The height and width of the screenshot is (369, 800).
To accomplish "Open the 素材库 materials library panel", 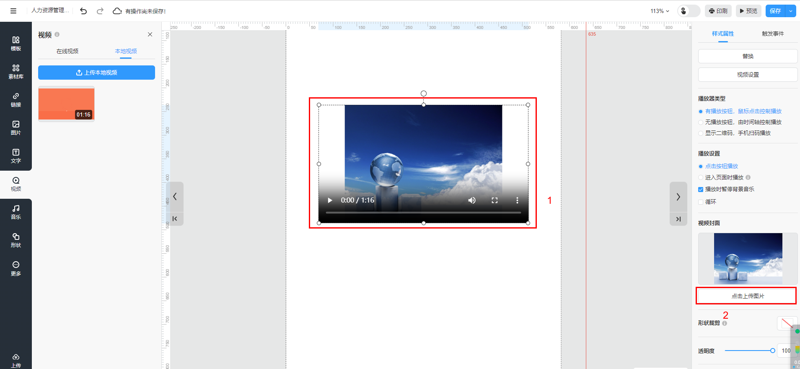I will click(x=16, y=72).
